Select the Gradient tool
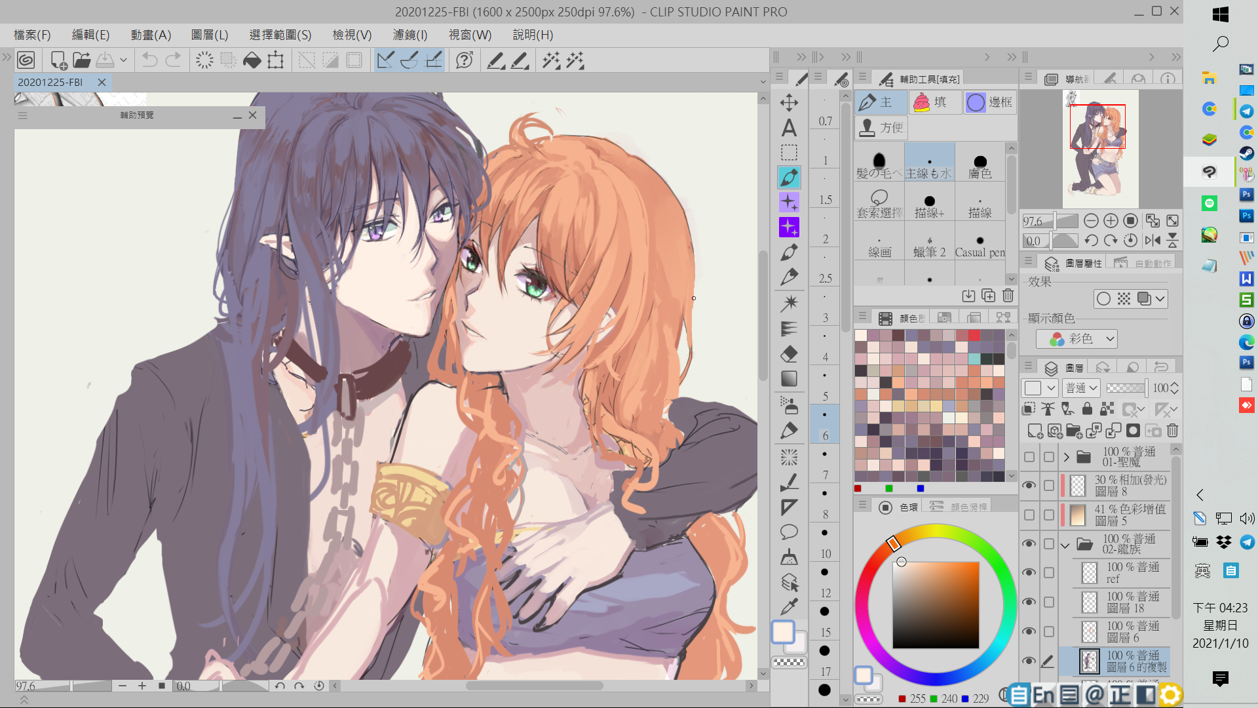1258x708 pixels. click(789, 379)
